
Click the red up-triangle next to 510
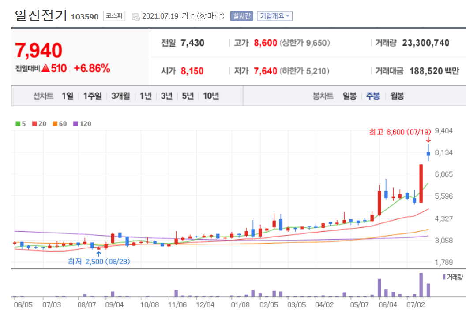(x=45, y=68)
